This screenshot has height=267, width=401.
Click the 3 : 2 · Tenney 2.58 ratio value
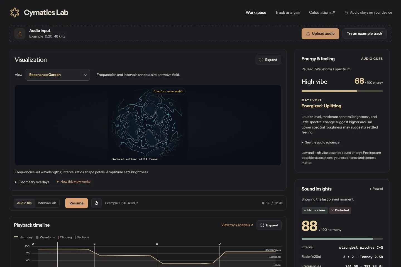tap(363, 257)
